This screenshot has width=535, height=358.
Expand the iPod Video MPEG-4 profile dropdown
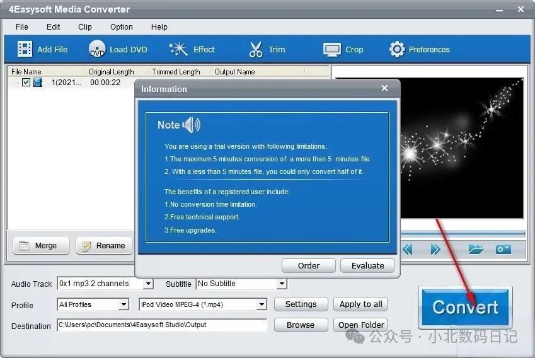tap(262, 305)
